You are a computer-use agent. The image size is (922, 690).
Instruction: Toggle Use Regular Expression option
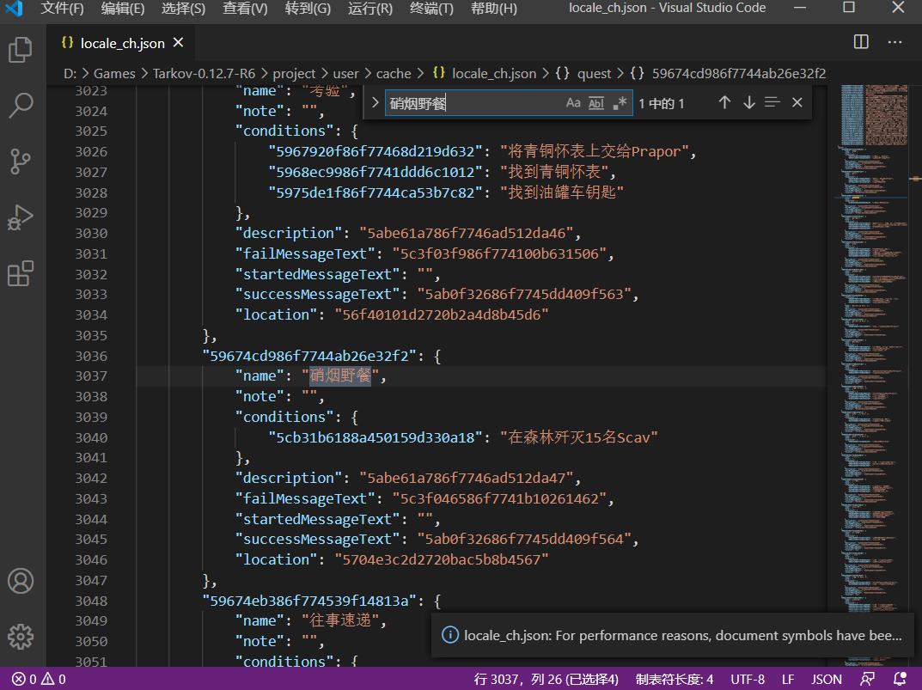tap(620, 103)
